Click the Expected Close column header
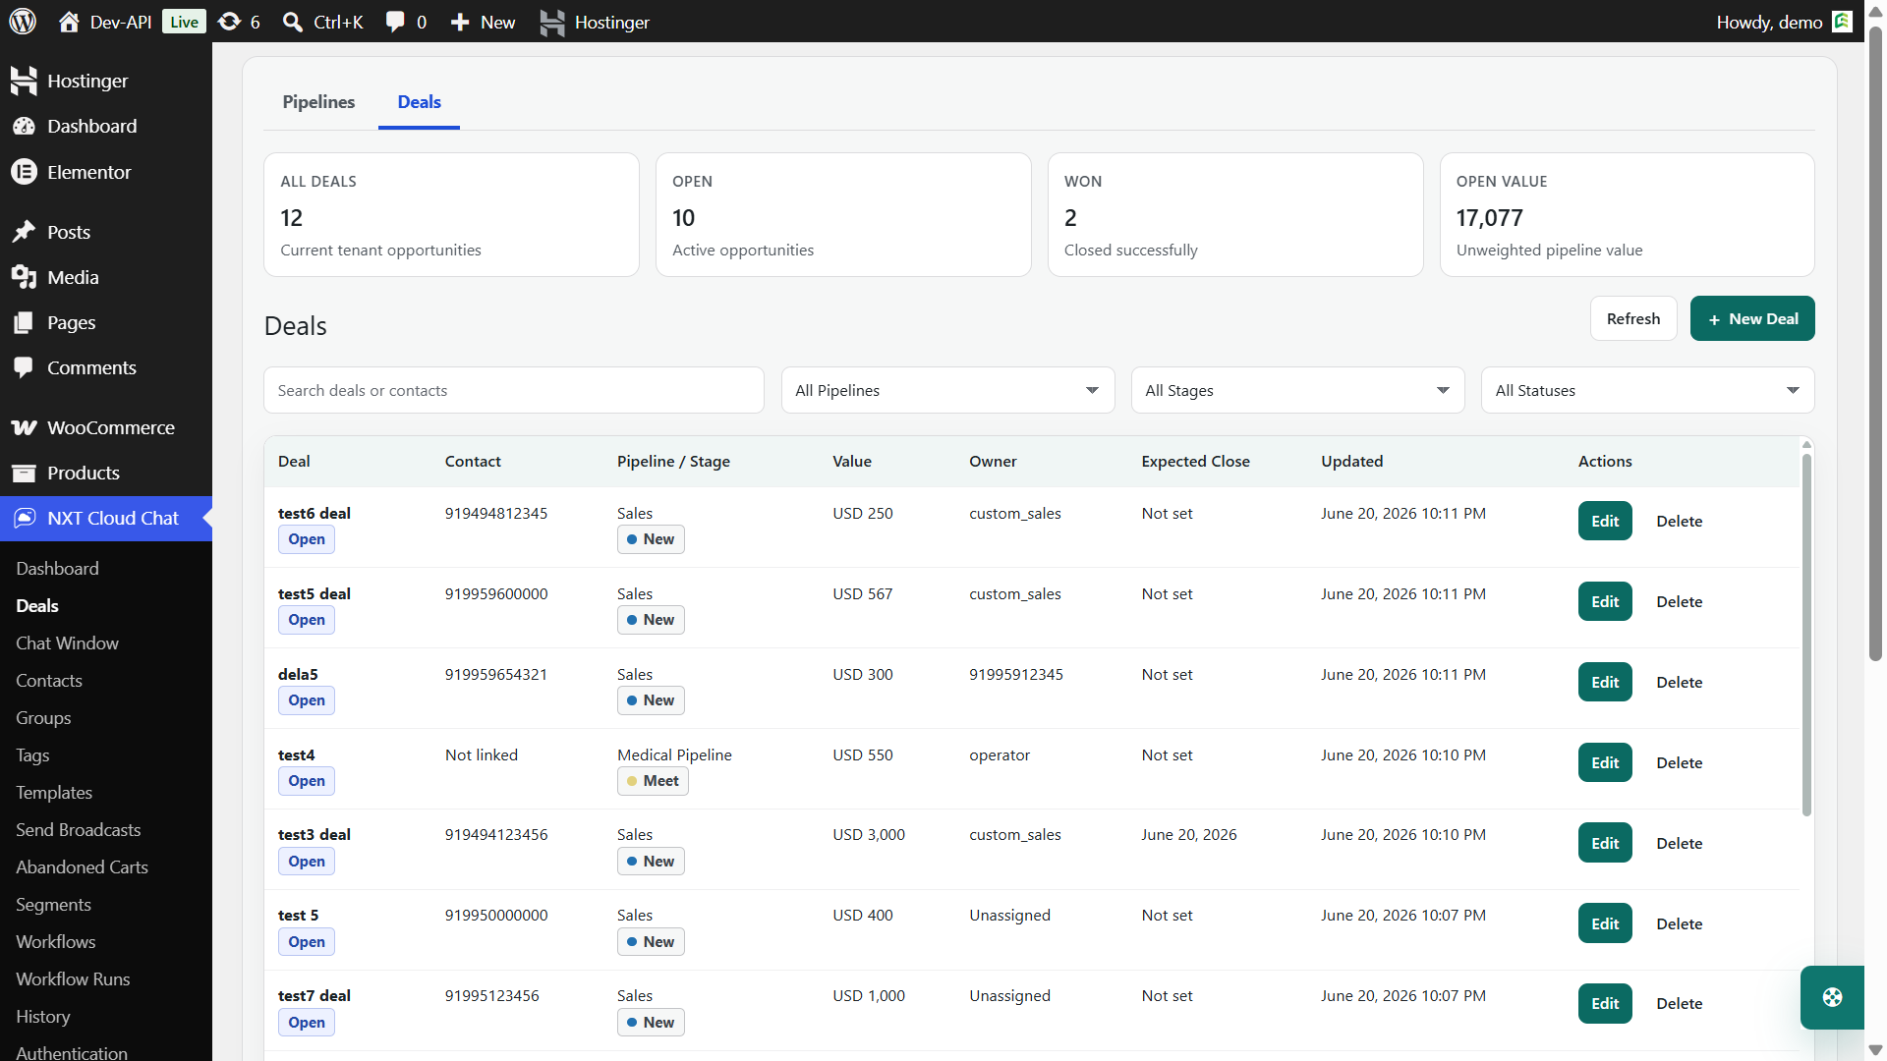The height and width of the screenshot is (1061, 1887). click(1195, 461)
